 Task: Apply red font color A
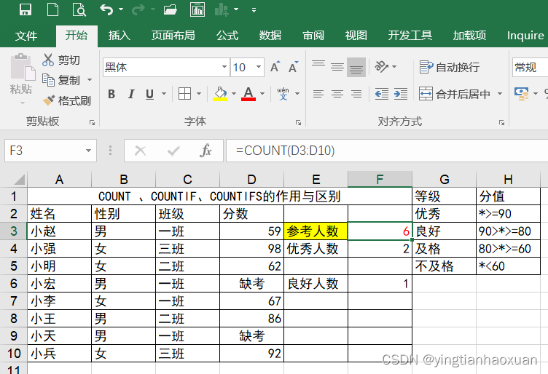pos(248,93)
